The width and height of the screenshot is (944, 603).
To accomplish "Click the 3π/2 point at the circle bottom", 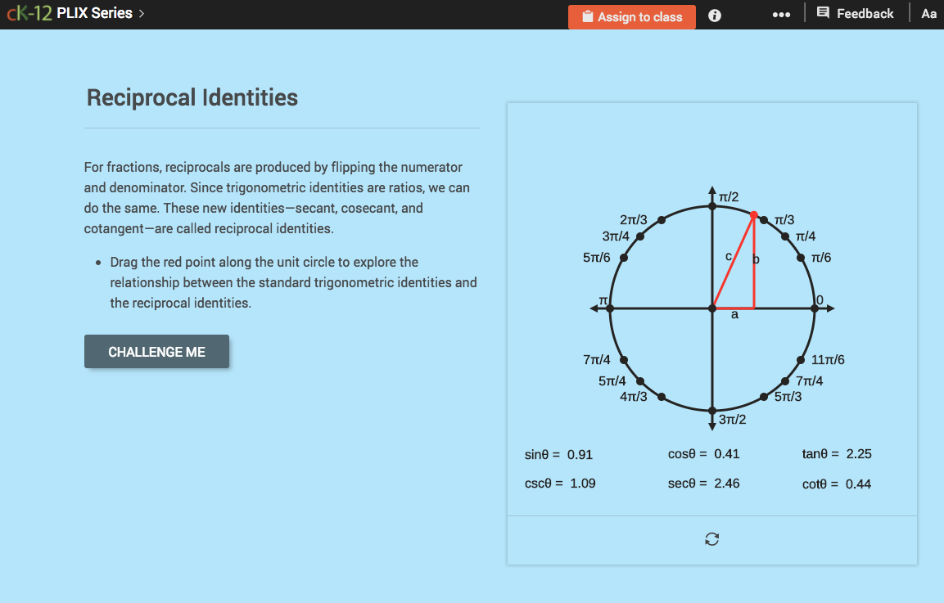I will tap(712, 409).
